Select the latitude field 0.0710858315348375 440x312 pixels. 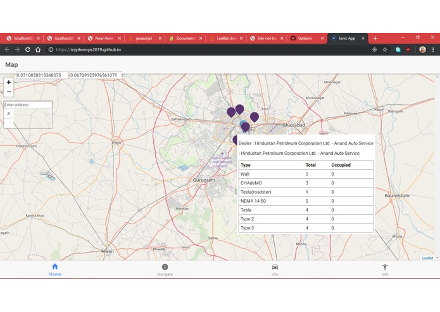[42, 75]
